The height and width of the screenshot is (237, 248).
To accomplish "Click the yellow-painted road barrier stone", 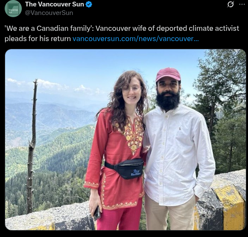I will point(228,207).
